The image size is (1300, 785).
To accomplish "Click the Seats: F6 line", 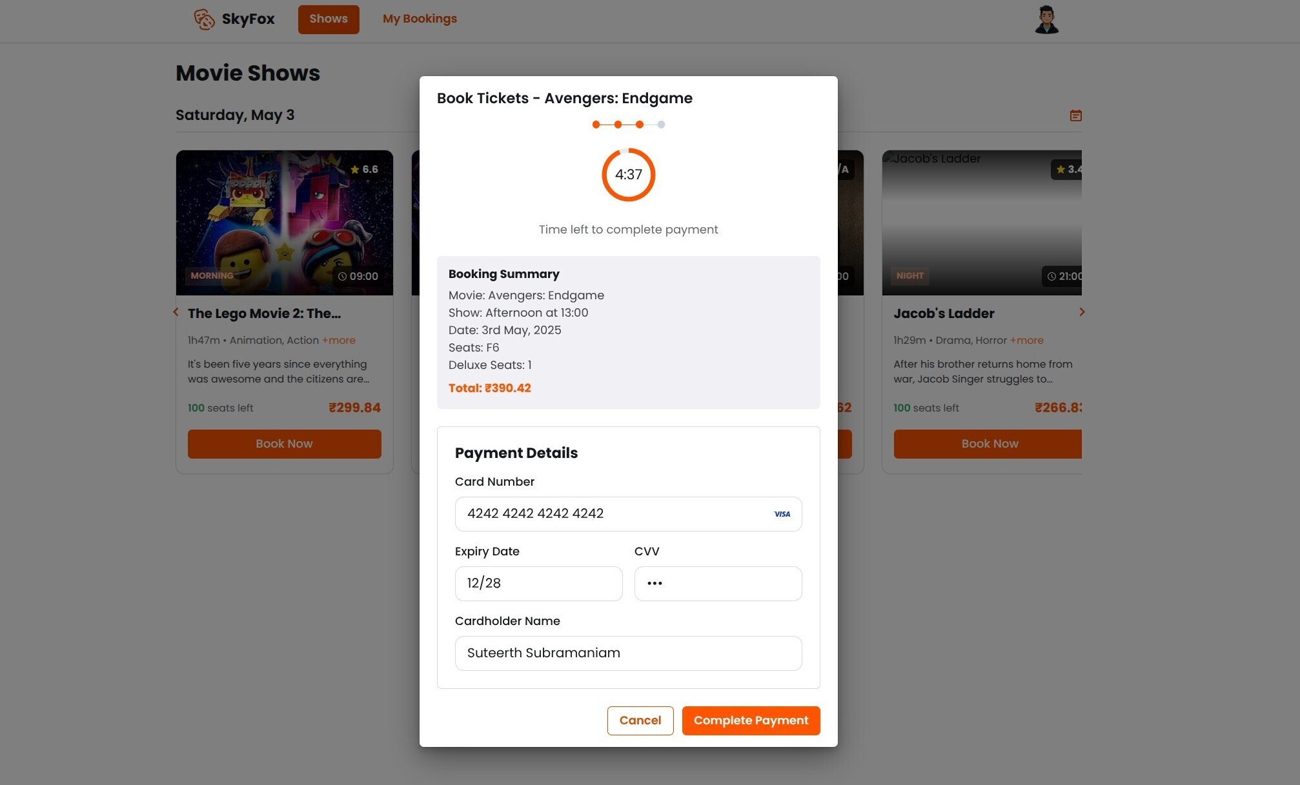I will click(x=474, y=348).
